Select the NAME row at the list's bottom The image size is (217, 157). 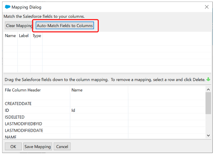click(104, 136)
